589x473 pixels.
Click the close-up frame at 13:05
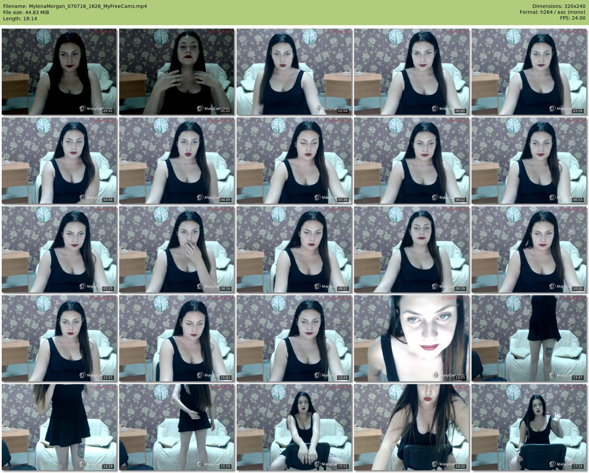tap(411, 338)
